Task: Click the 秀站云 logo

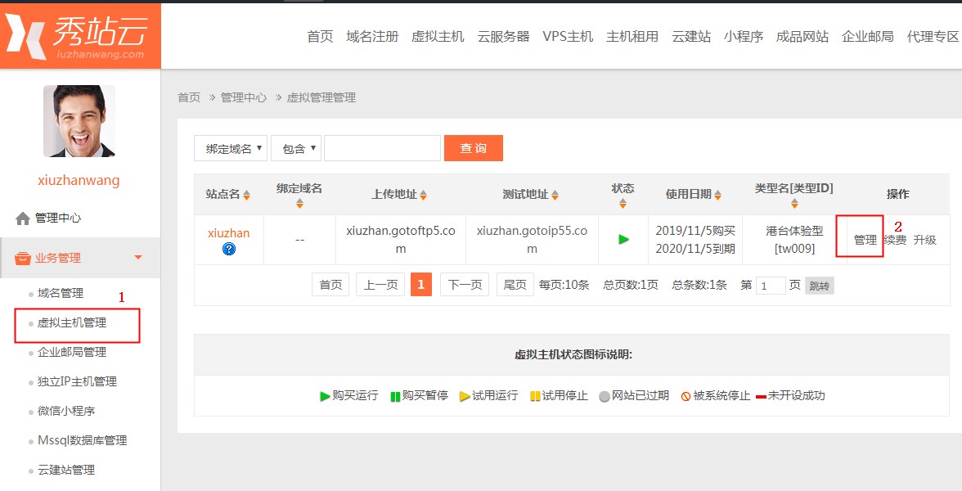Action: pos(80,36)
